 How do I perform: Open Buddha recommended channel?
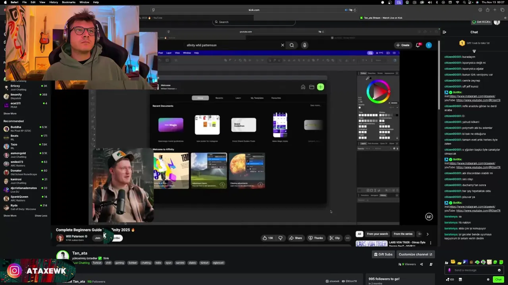click(x=25, y=129)
